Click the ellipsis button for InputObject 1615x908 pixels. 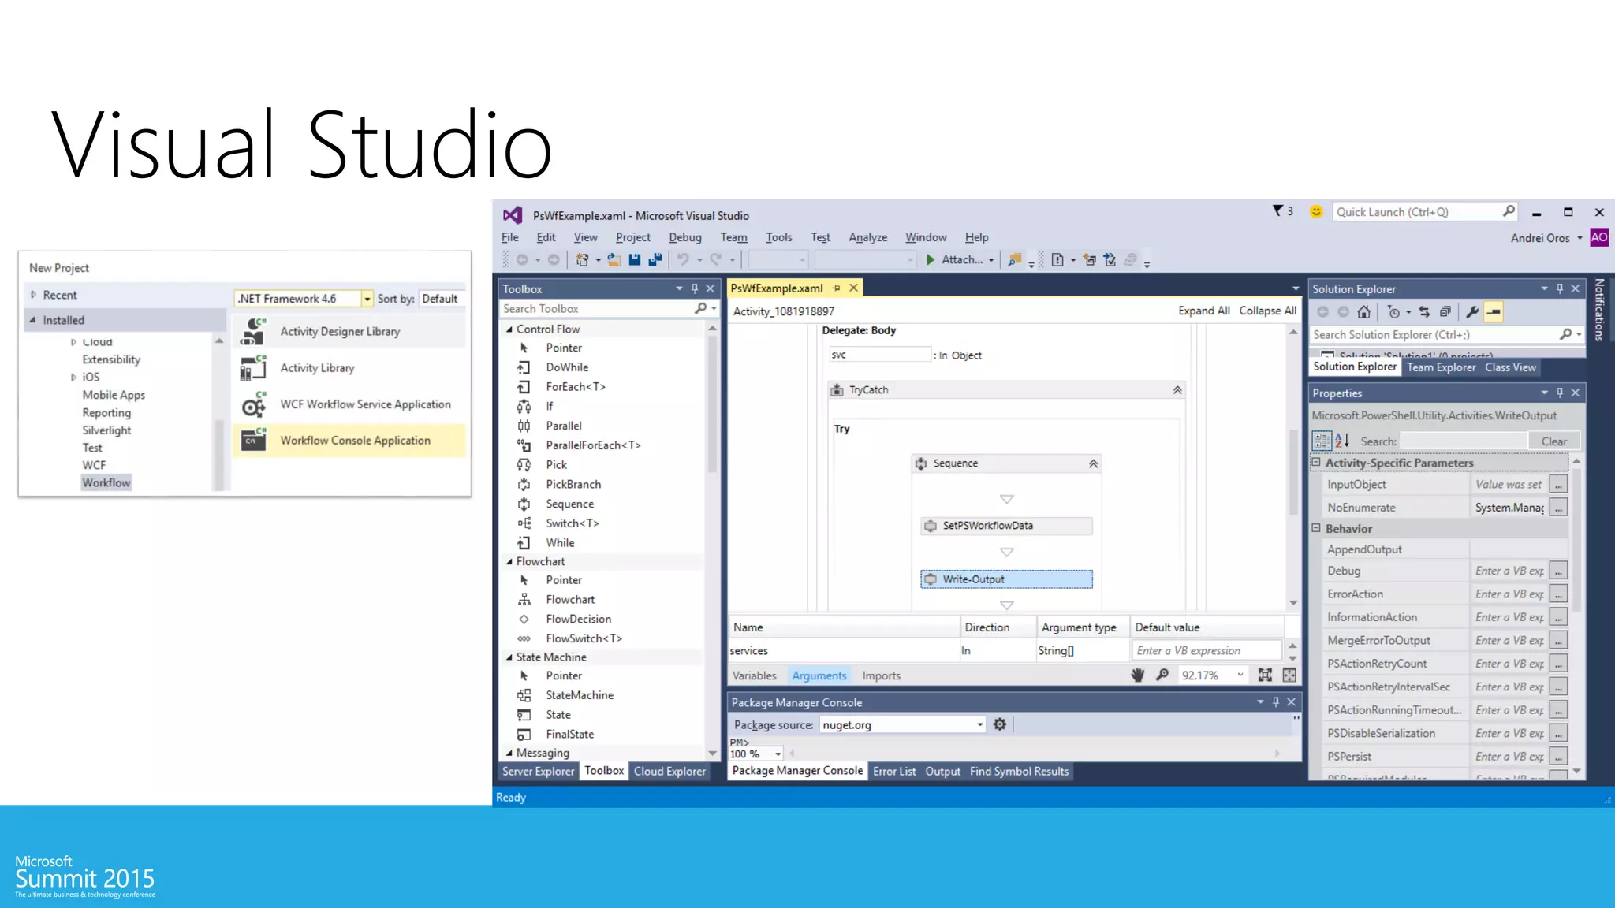1558,485
